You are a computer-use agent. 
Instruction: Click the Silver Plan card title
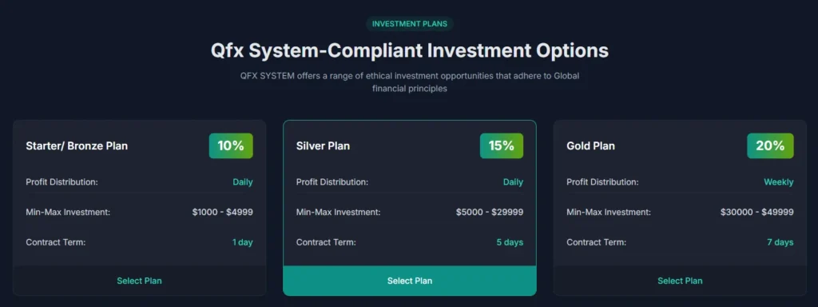point(323,146)
